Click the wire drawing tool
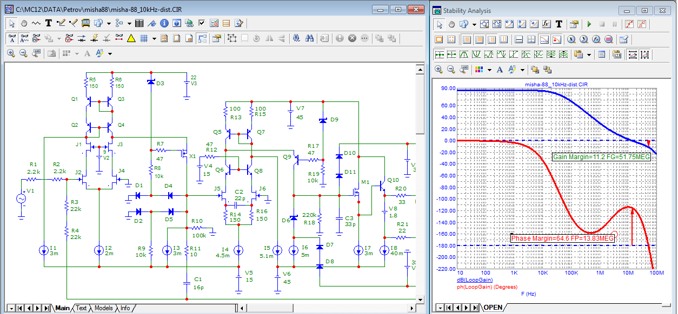This screenshot has width=678, height=314. point(61,23)
